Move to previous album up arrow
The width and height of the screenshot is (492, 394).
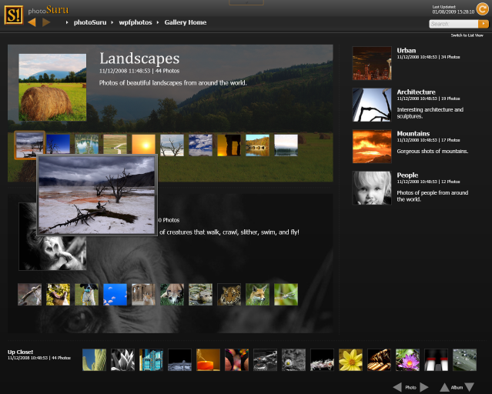(444, 387)
